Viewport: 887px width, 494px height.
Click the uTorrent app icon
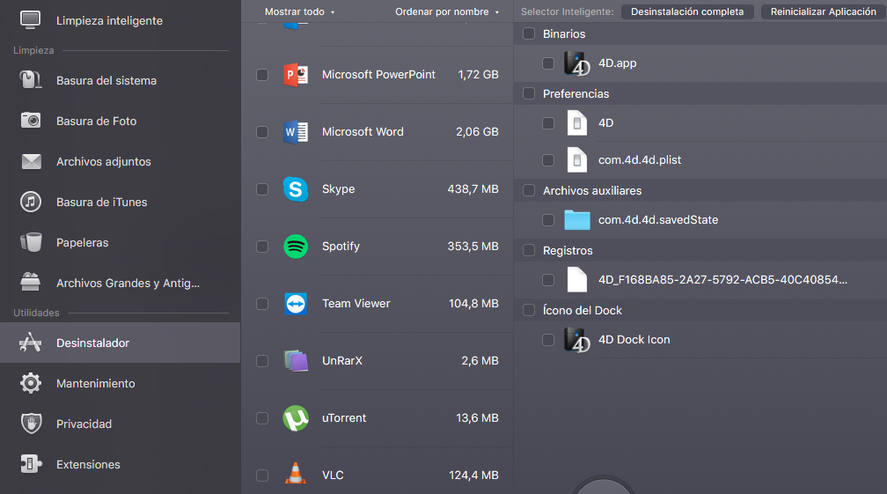296,418
